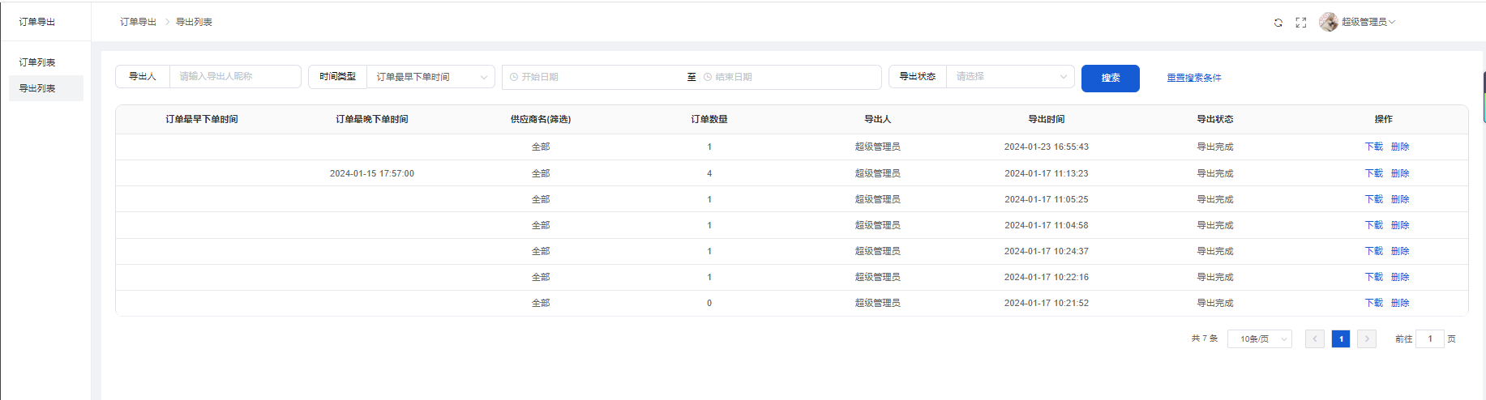Open 订单列表 in the sidebar
Image resolution: width=1486 pixels, height=400 pixels.
click(x=37, y=62)
